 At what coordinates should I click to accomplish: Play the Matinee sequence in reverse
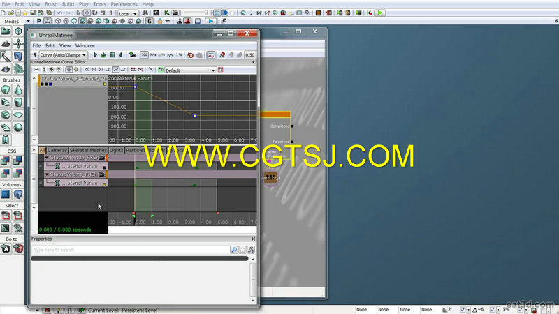pyautogui.click(x=120, y=55)
